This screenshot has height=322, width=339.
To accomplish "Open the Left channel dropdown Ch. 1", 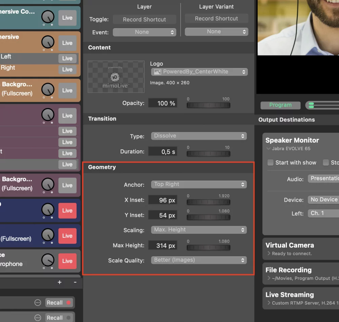I will click(323, 213).
